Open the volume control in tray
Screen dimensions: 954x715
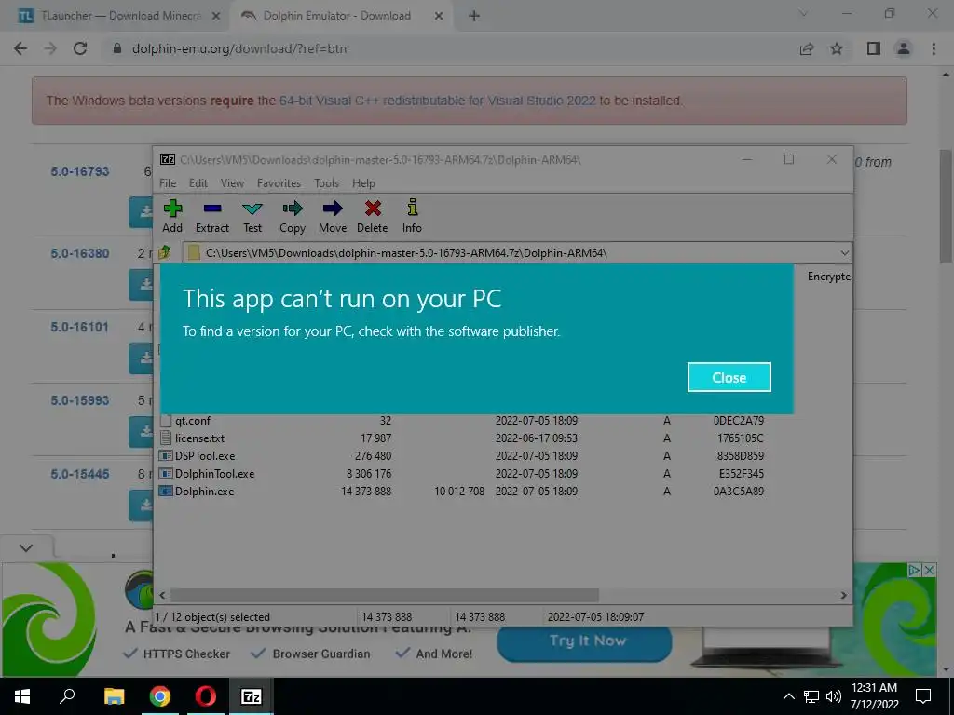[x=834, y=696]
